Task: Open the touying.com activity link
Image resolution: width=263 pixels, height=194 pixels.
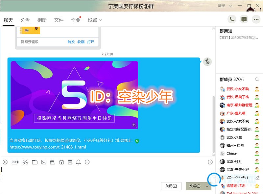Action: pyautogui.click(x=48, y=147)
